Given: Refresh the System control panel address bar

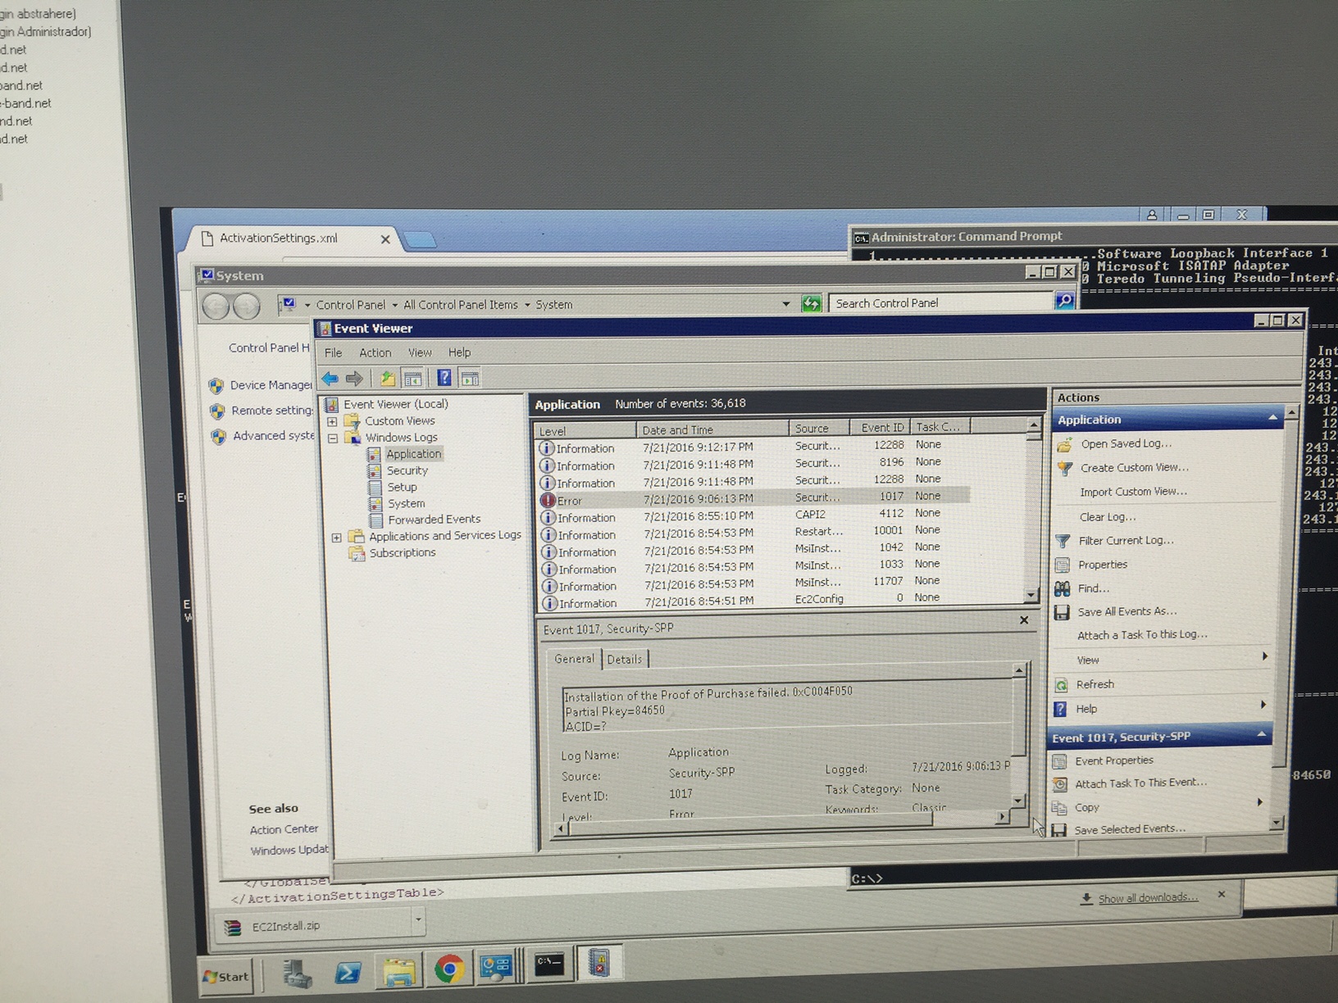Looking at the screenshot, I should (811, 304).
